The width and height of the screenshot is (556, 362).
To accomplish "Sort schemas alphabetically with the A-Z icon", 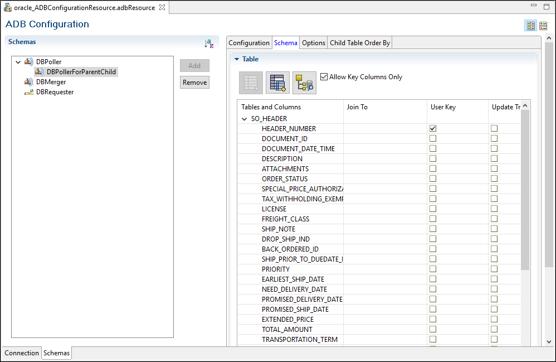I will pos(209,44).
